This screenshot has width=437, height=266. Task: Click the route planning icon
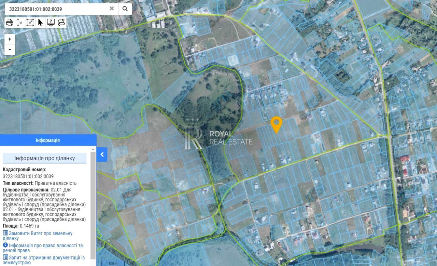click(x=61, y=23)
